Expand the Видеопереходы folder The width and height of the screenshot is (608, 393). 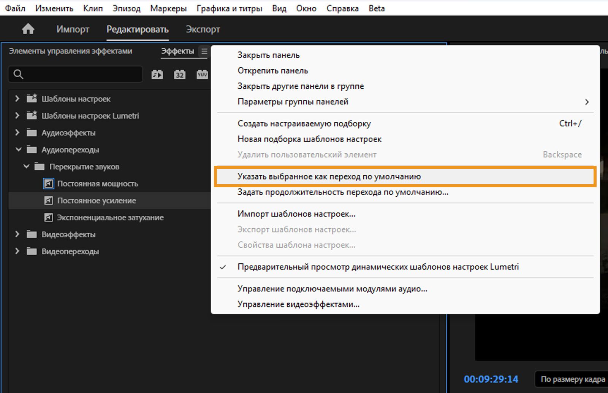pyautogui.click(x=17, y=251)
